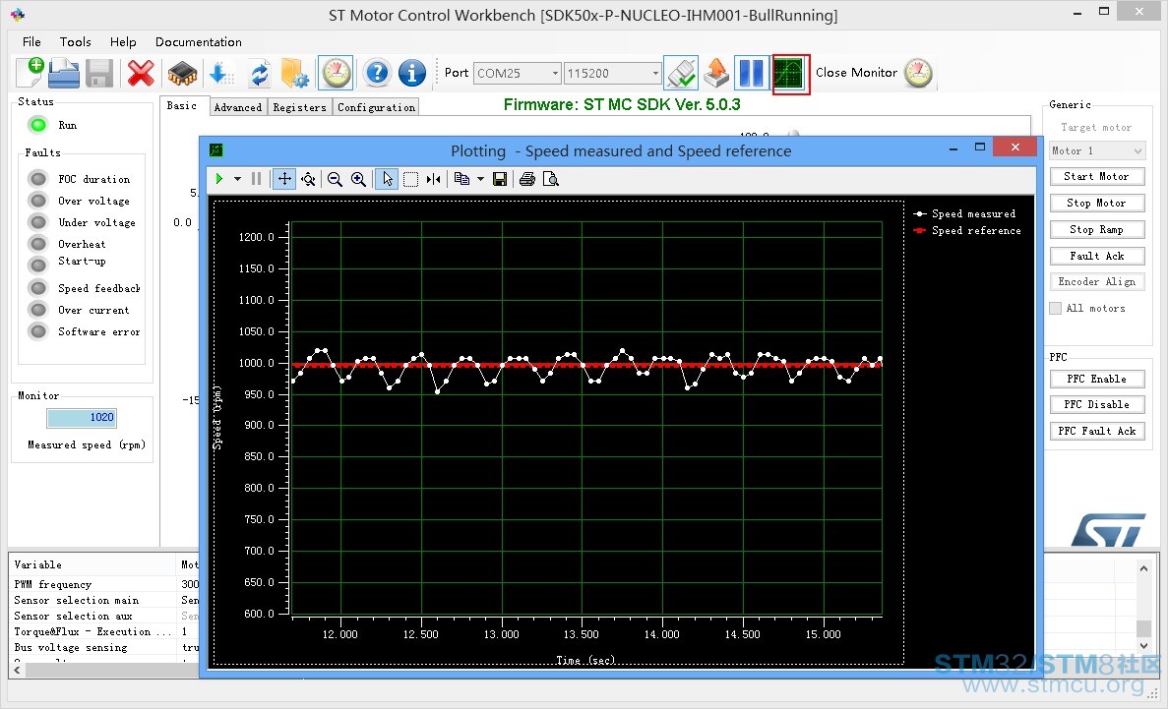This screenshot has height=709, width=1168.
Task: Click the Measured speed field showing 1020
Action: (82, 418)
